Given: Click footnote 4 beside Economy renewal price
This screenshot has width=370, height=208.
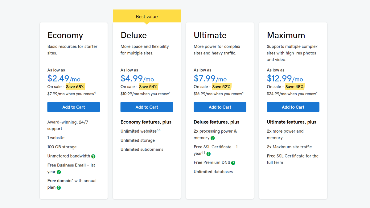Looking at the screenshot, I should click(95, 93).
